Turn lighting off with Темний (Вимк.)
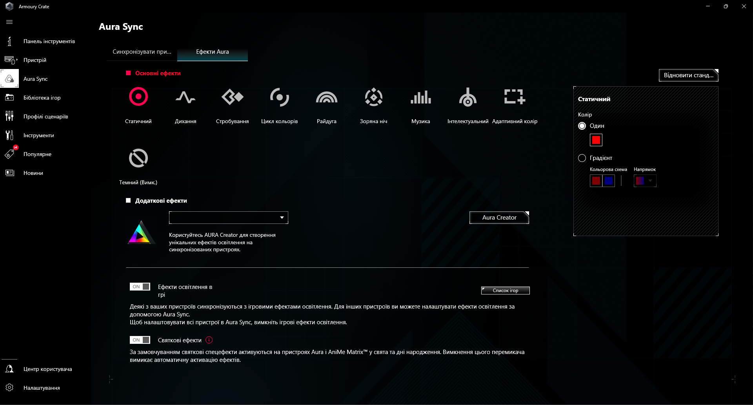The image size is (753, 405). click(x=138, y=158)
